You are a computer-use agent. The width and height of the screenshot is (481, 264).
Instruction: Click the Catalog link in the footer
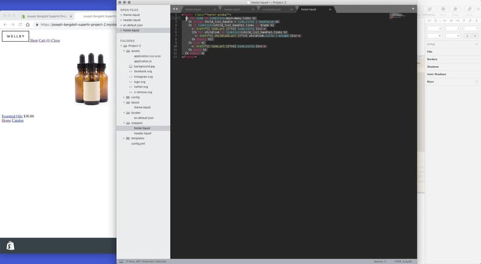click(x=18, y=120)
